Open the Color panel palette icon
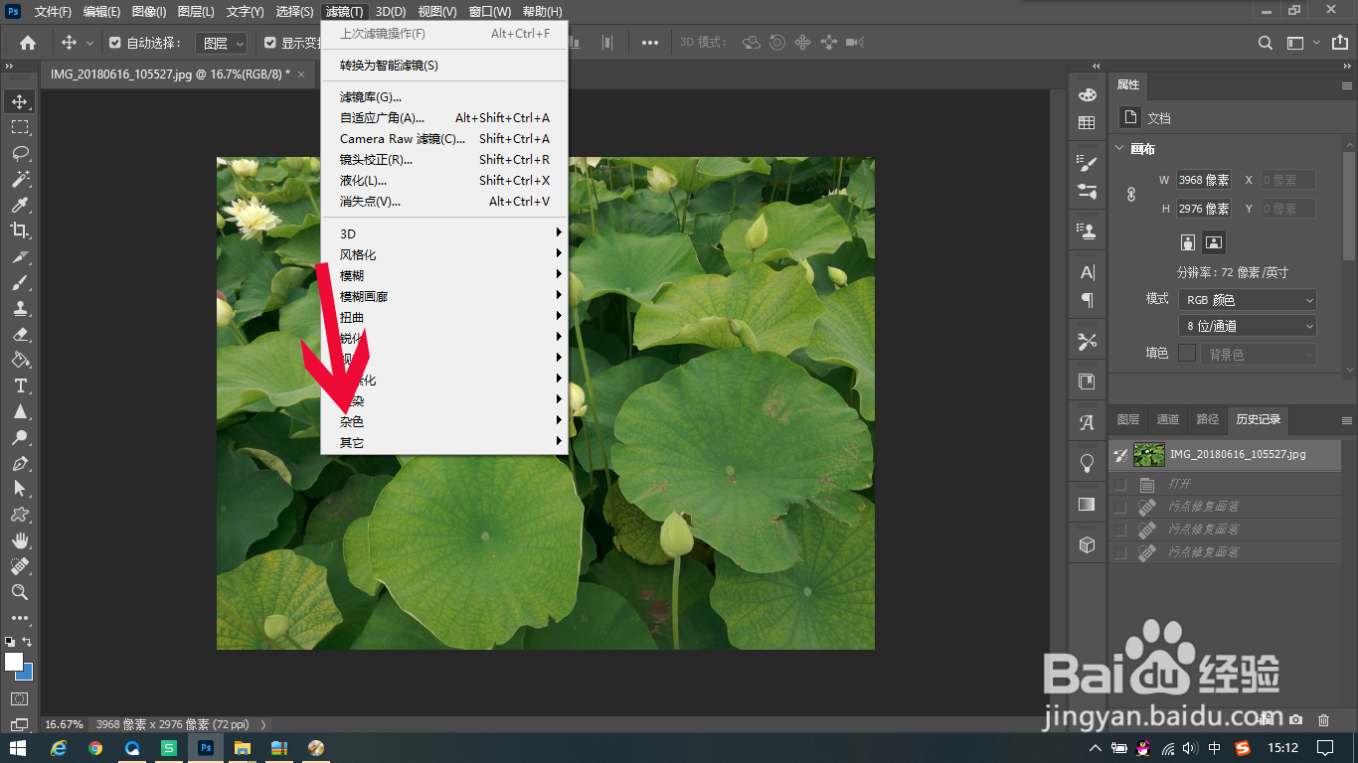Screen dimensions: 1358x763 click(1087, 95)
